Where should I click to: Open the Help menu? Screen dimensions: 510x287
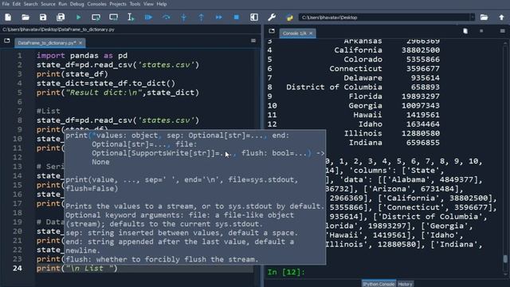pyautogui.click(x=162, y=4)
